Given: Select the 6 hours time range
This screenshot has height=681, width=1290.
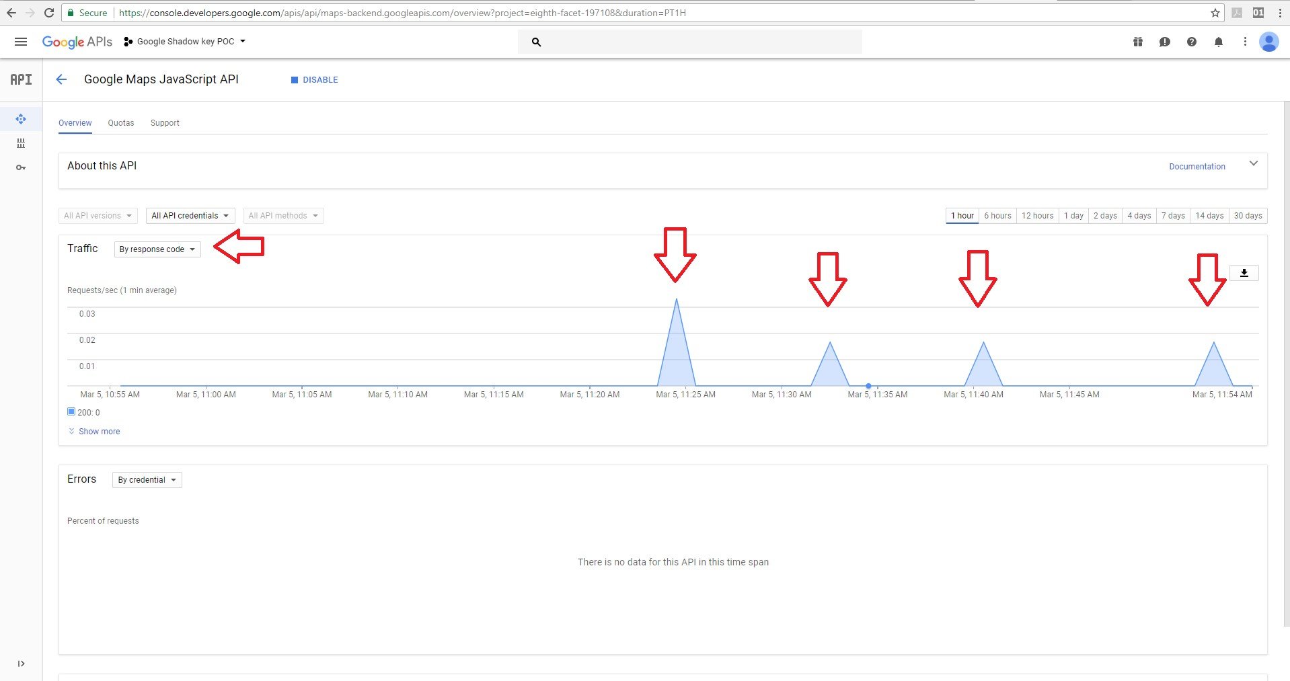Looking at the screenshot, I should click(998, 216).
